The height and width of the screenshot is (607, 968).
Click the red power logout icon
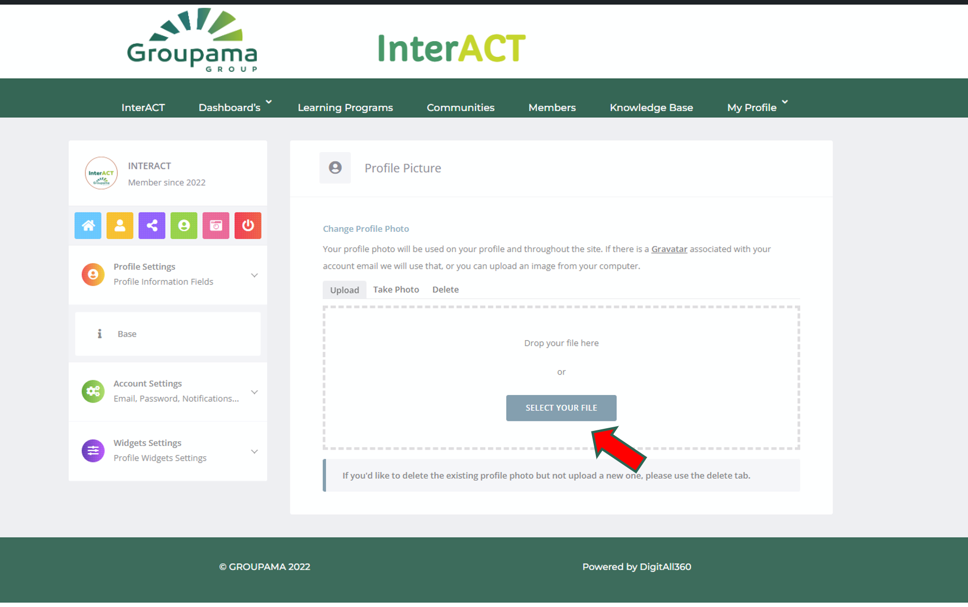pyautogui.click(x=248, y=225)
